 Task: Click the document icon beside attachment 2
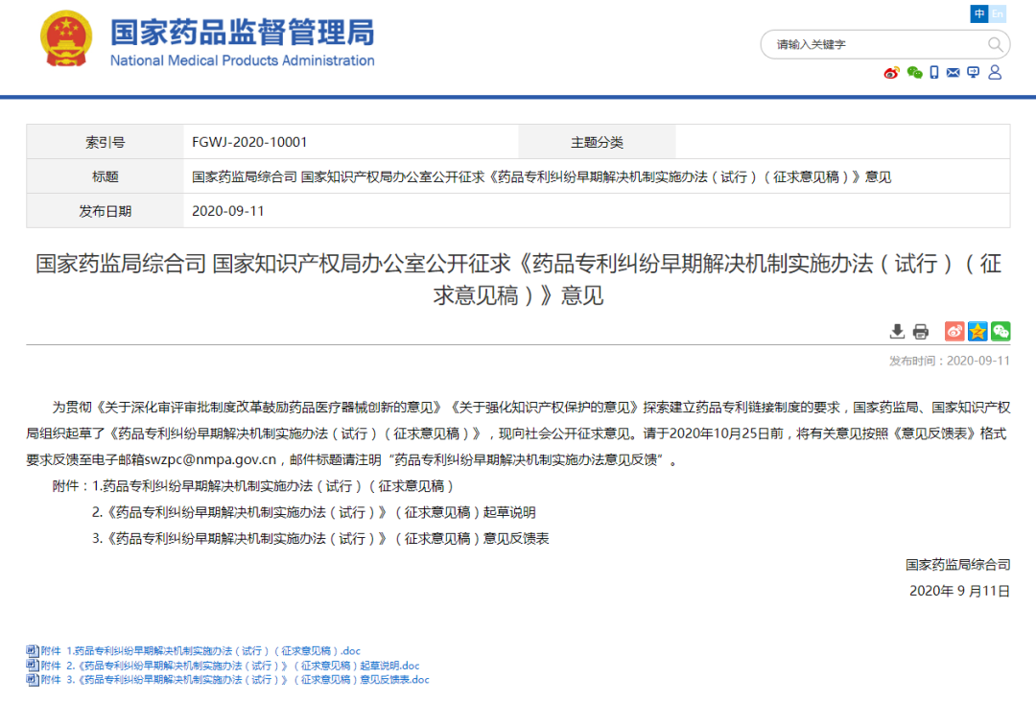[33, 665]
